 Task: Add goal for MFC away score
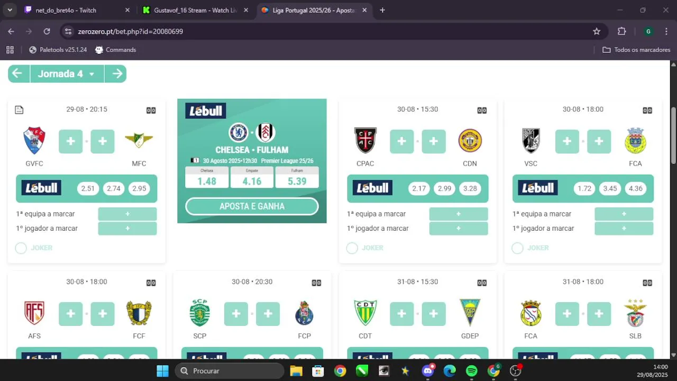(103, 141)
